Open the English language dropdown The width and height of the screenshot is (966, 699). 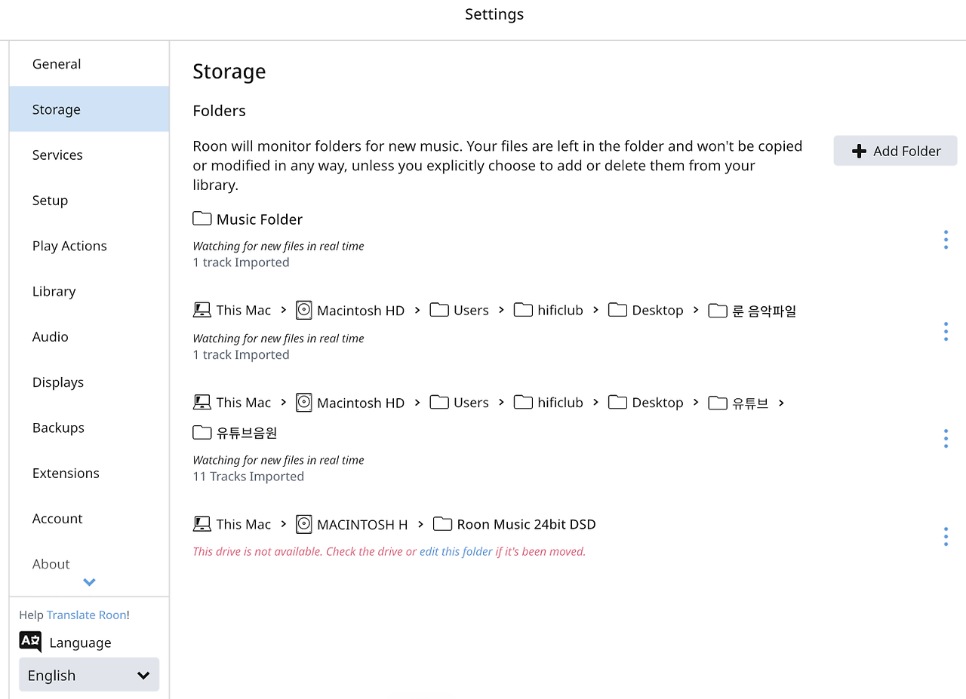pos(89,675)
